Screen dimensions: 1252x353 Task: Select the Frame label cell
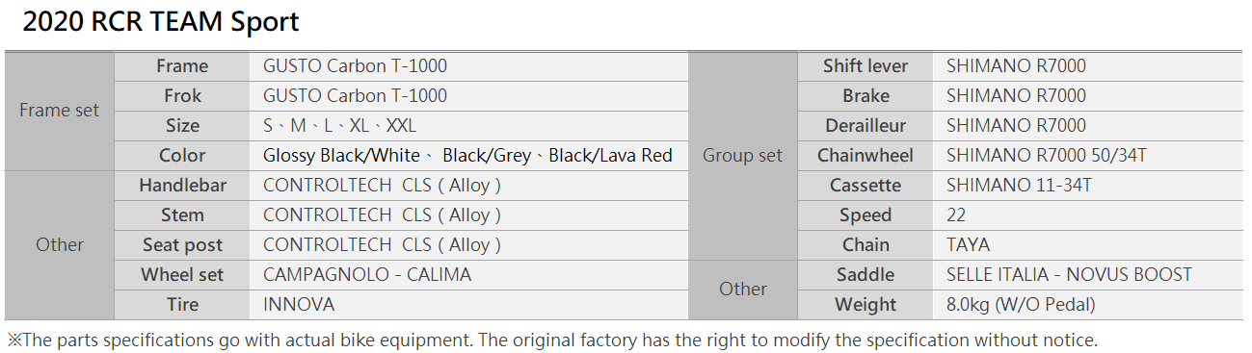pos(182,66)
